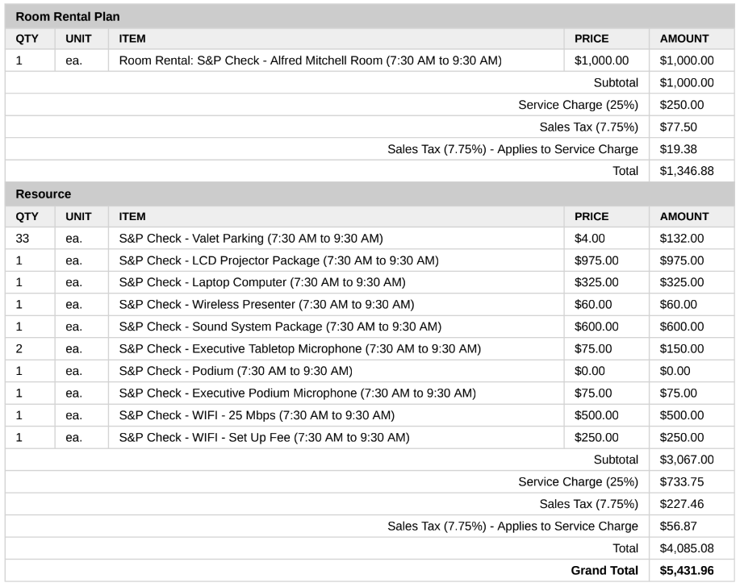Click the Laptop Computer item text
Screen dimensions: 740x587
(261, 282)
